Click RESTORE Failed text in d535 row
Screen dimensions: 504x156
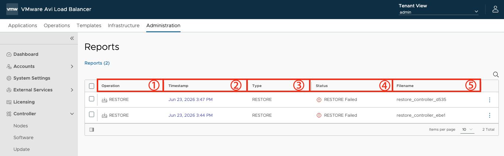(340, 99)
